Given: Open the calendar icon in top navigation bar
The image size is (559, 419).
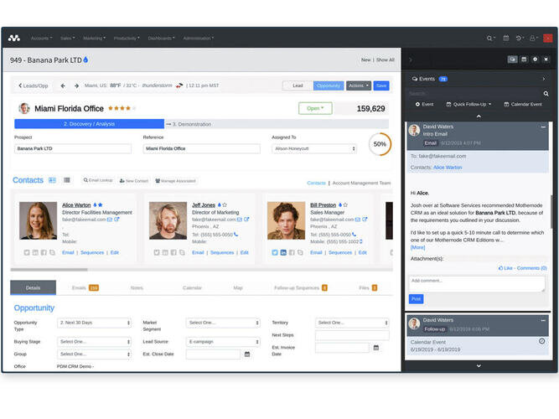Looking at the screenshot, I should pos(506,38).
